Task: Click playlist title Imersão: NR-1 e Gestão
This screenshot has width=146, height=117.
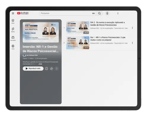Action: pyautogui.click(x=40, y=49)
